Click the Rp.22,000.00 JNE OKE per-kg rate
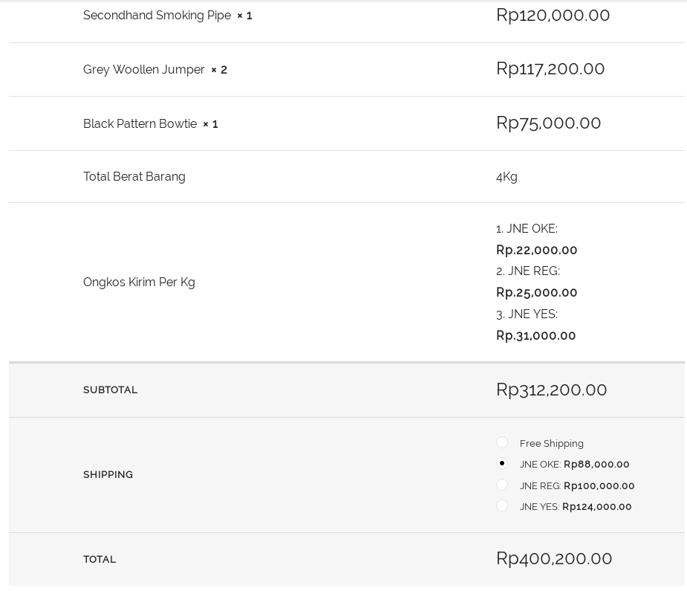This screenshot has height=591, width=687. point(536,250)
